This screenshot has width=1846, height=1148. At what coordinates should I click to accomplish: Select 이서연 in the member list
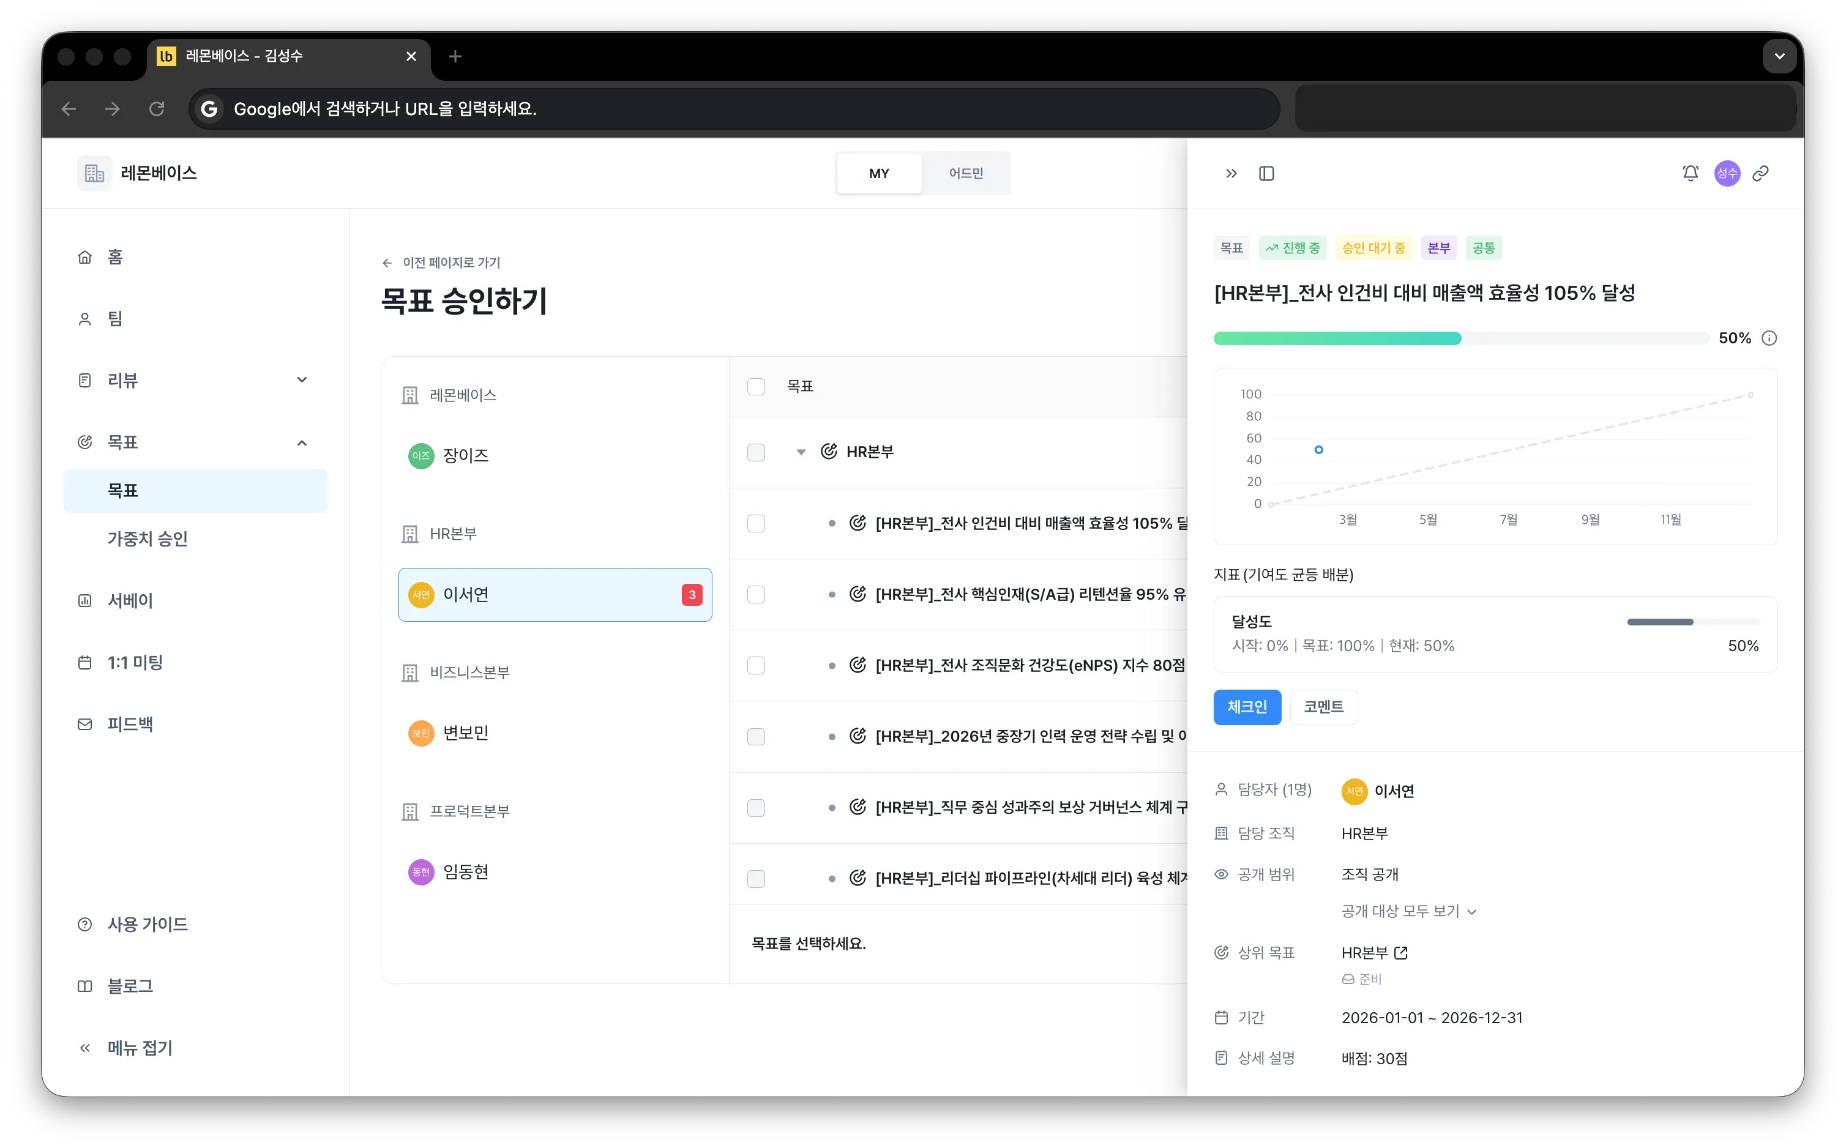coord(555,595)
